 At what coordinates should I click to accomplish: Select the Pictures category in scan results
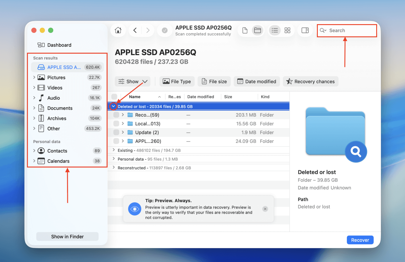point(56,77)
